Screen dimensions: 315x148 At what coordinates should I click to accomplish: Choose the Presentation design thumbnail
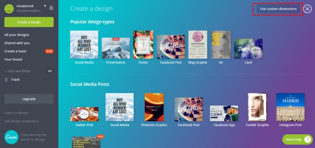point(116,48)
